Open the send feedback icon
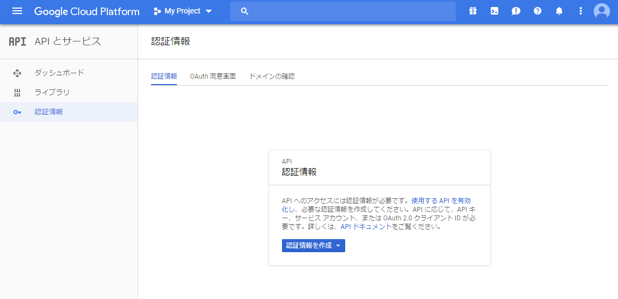Image resolution: width=618 pixels, height=299 pixels. pyautogui.click(x=516, y=11)
